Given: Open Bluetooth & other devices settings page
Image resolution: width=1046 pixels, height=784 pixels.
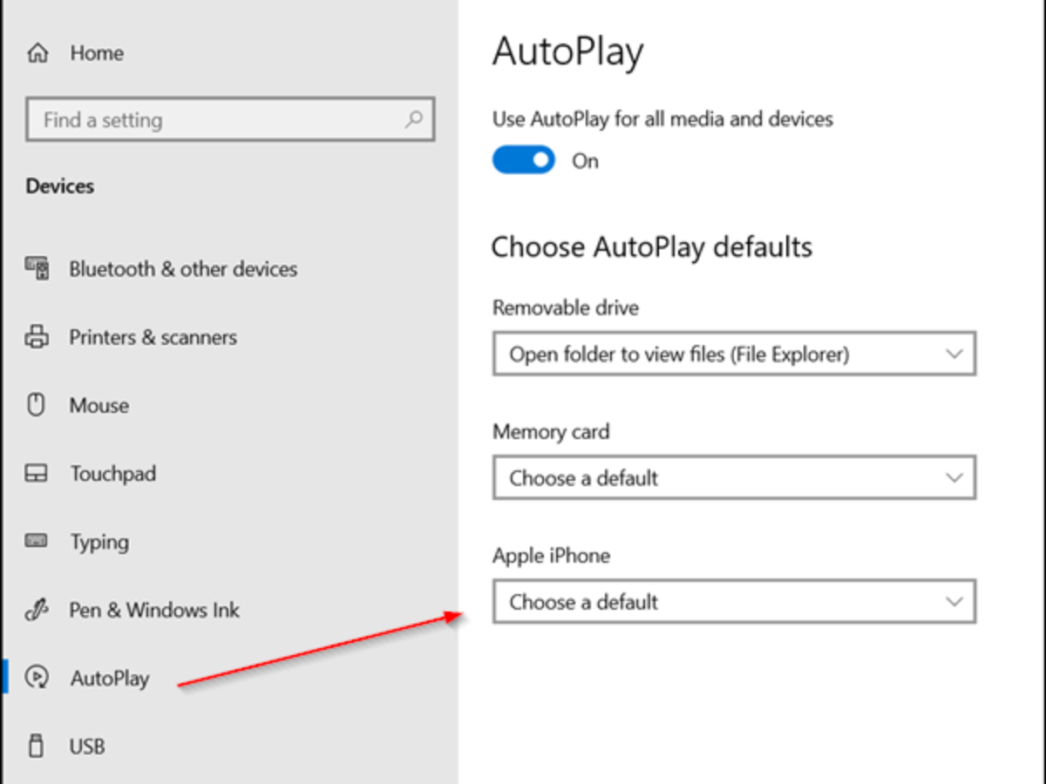Looking at the screenshot, I should pyautogui.click(x=183, y=268).
